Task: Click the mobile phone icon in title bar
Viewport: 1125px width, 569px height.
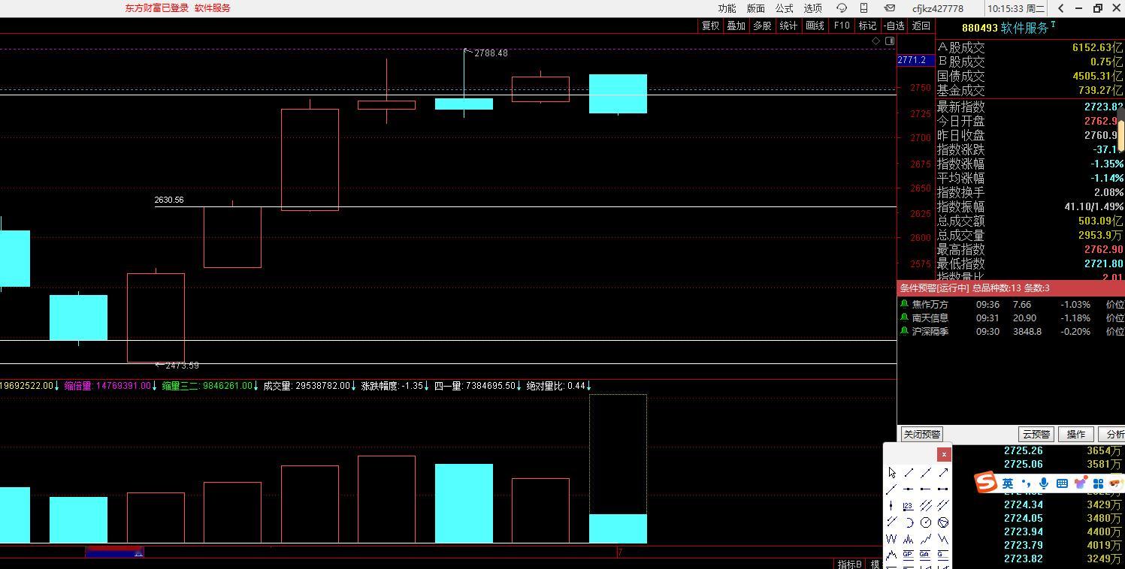Action: pyautogui.click(x=864, y=8)
